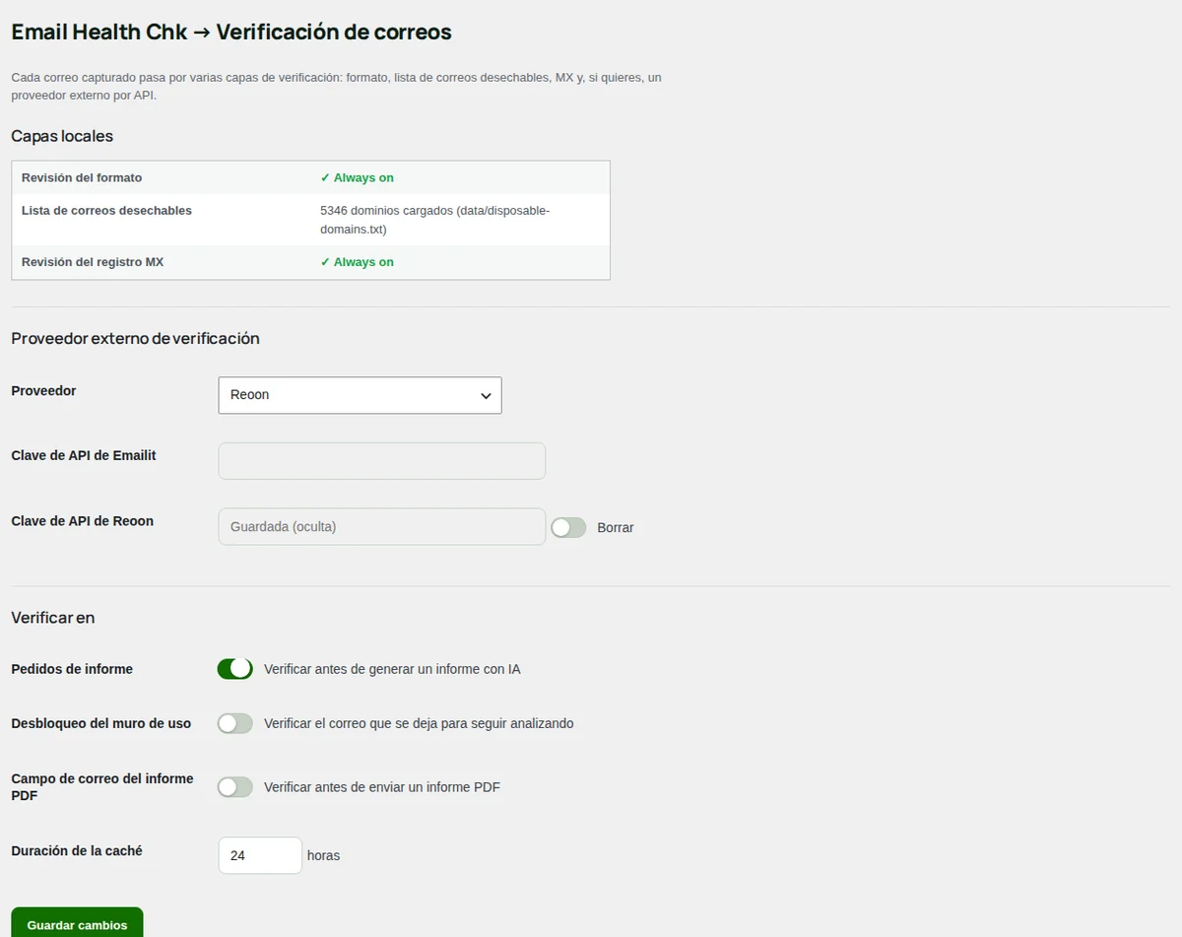Click the 5346 dominios cargados text
Viewport: 1182px width, 937px height.
[x=435, y=220]
